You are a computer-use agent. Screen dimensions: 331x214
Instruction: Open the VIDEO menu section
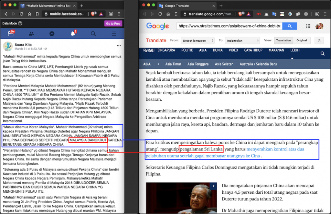(x=233, y=50)
